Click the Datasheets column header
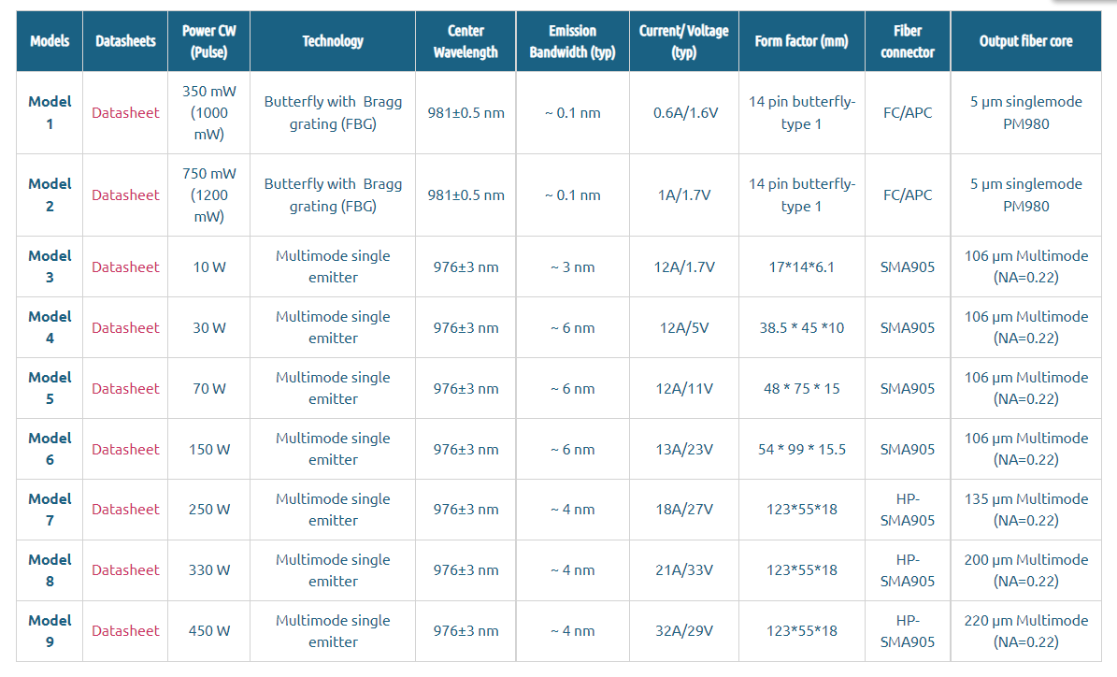Screen dimensions: 1117x677 coord(125,41)
